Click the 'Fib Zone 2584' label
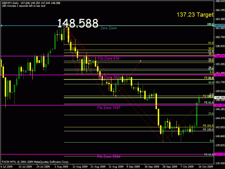 109,157
